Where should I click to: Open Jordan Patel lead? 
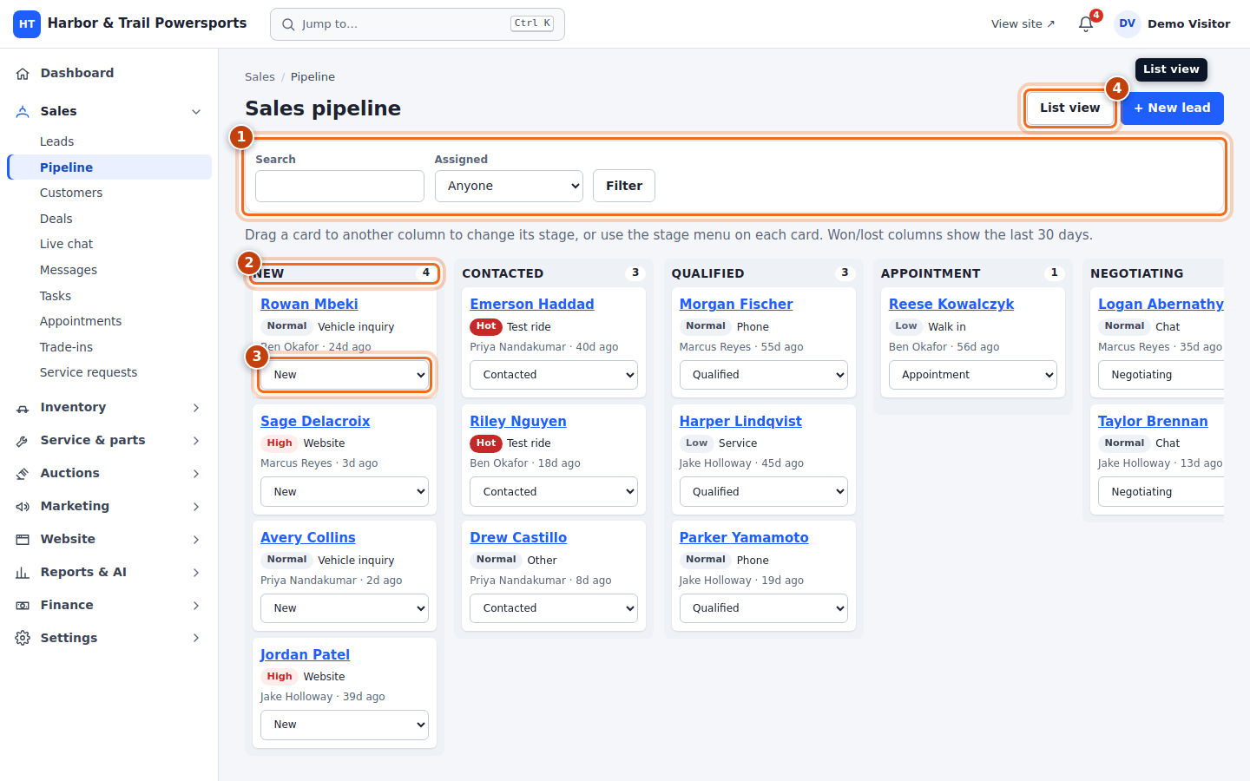tap(305, 654)
